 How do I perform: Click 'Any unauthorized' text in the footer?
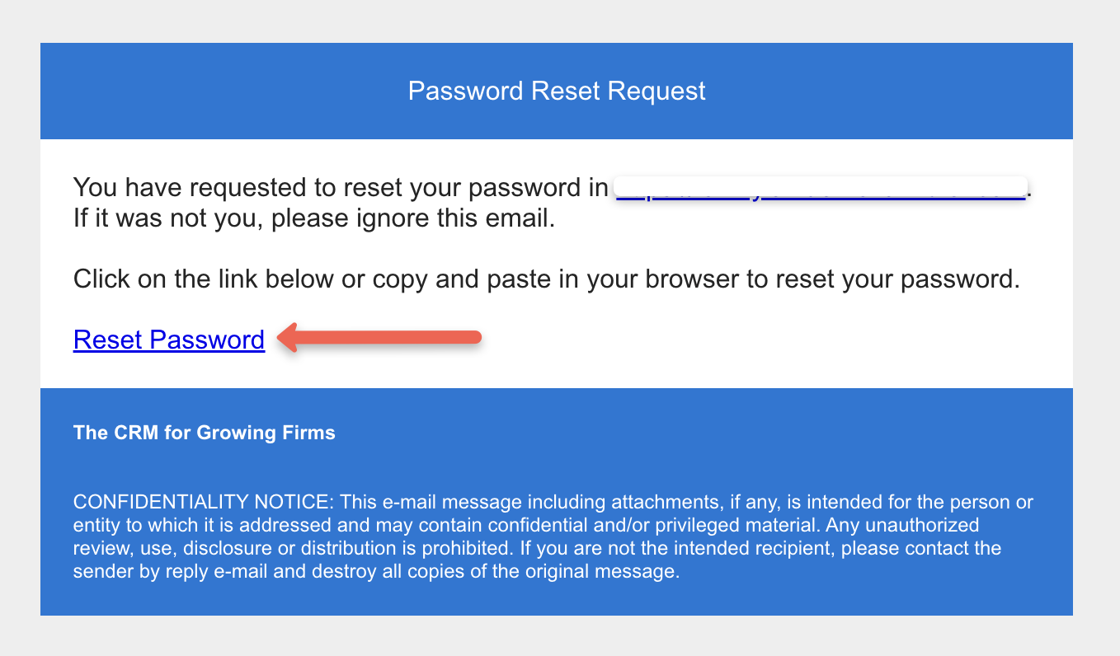[902, 525]
